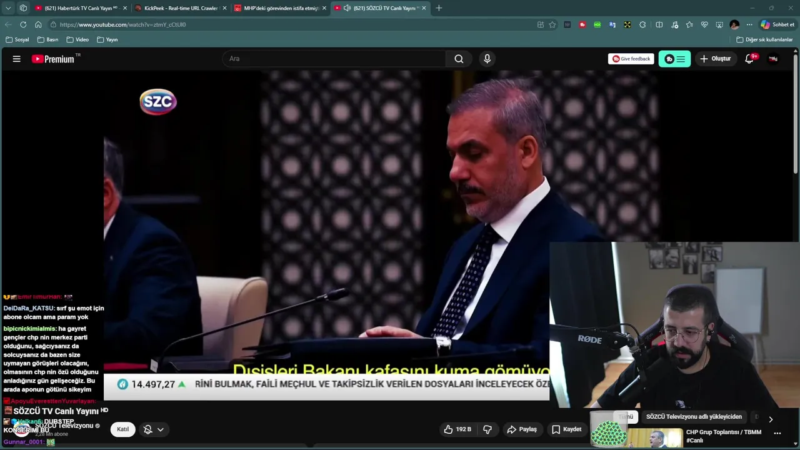Open browser essentials heart icon

(x=704, y=24)
